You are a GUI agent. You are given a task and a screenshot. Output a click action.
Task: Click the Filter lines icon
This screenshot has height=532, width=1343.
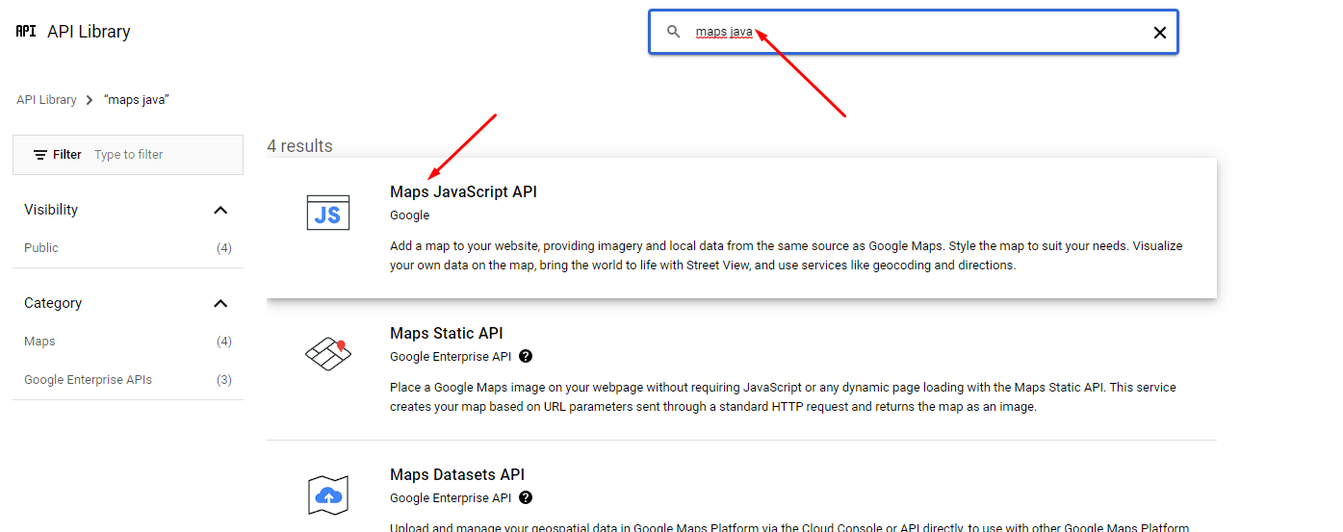40,155
